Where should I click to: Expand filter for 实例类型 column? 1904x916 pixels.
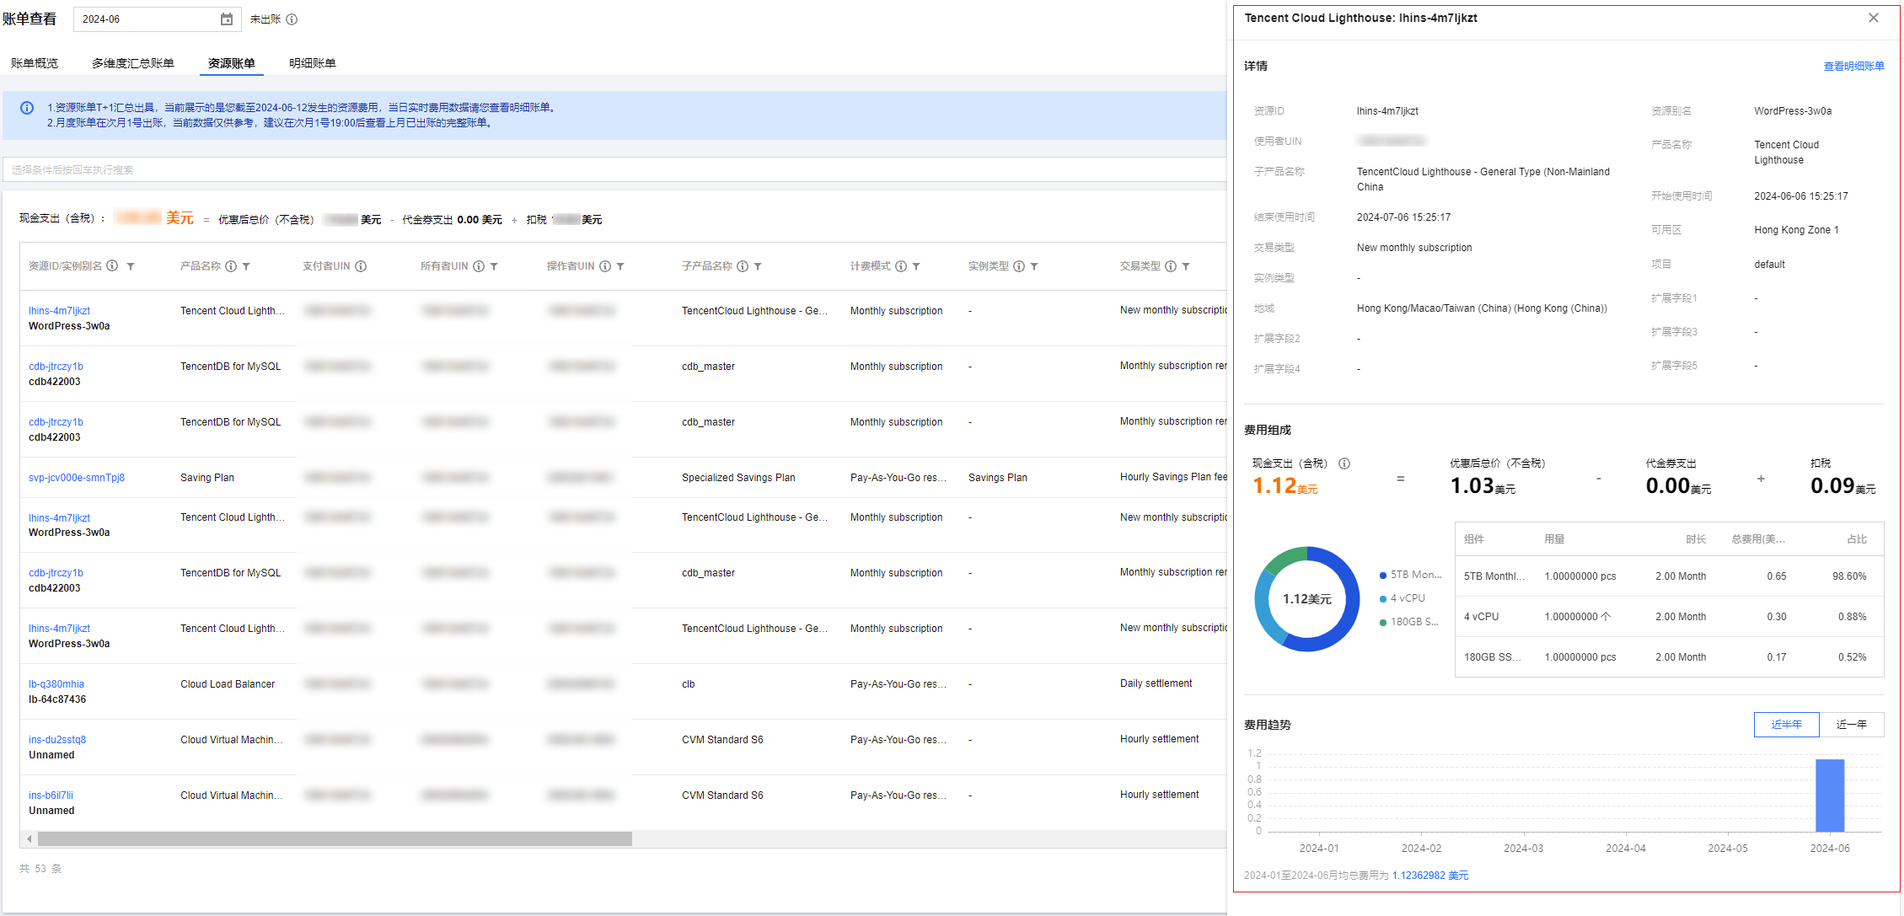(x=1034, y=266)
